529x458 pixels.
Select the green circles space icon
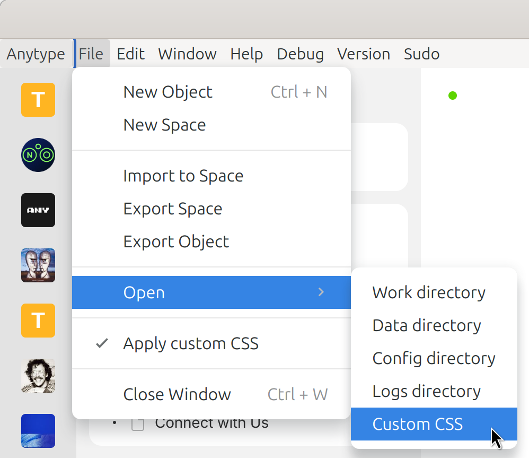coord(38,155)
